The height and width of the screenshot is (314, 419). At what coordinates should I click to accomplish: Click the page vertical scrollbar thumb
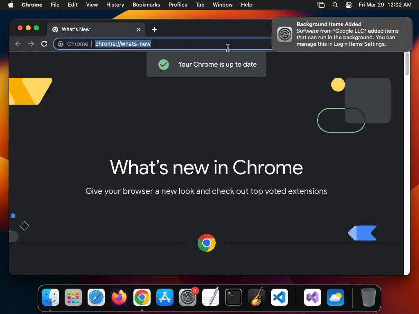tap(407, 63)
